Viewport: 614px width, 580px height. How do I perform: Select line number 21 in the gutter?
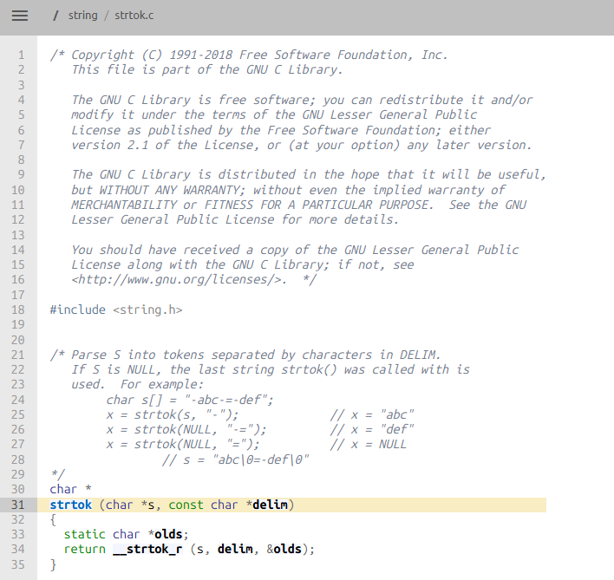coord(18,355)
